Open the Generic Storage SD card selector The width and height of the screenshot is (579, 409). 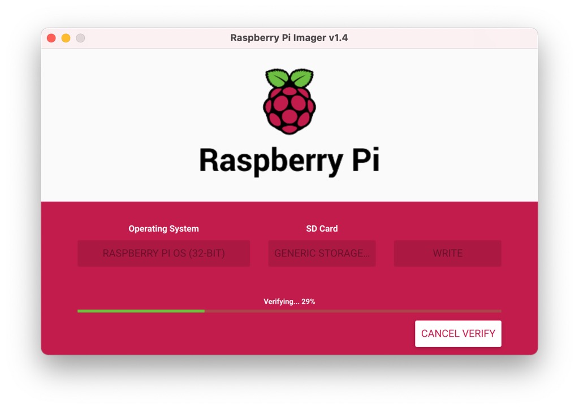click(322, 253)
